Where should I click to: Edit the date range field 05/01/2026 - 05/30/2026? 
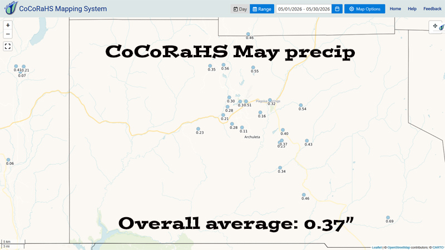coord(304,9)
